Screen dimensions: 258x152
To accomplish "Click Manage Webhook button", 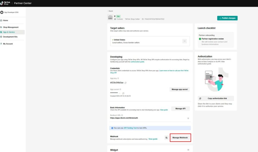I will click(180, 138).
